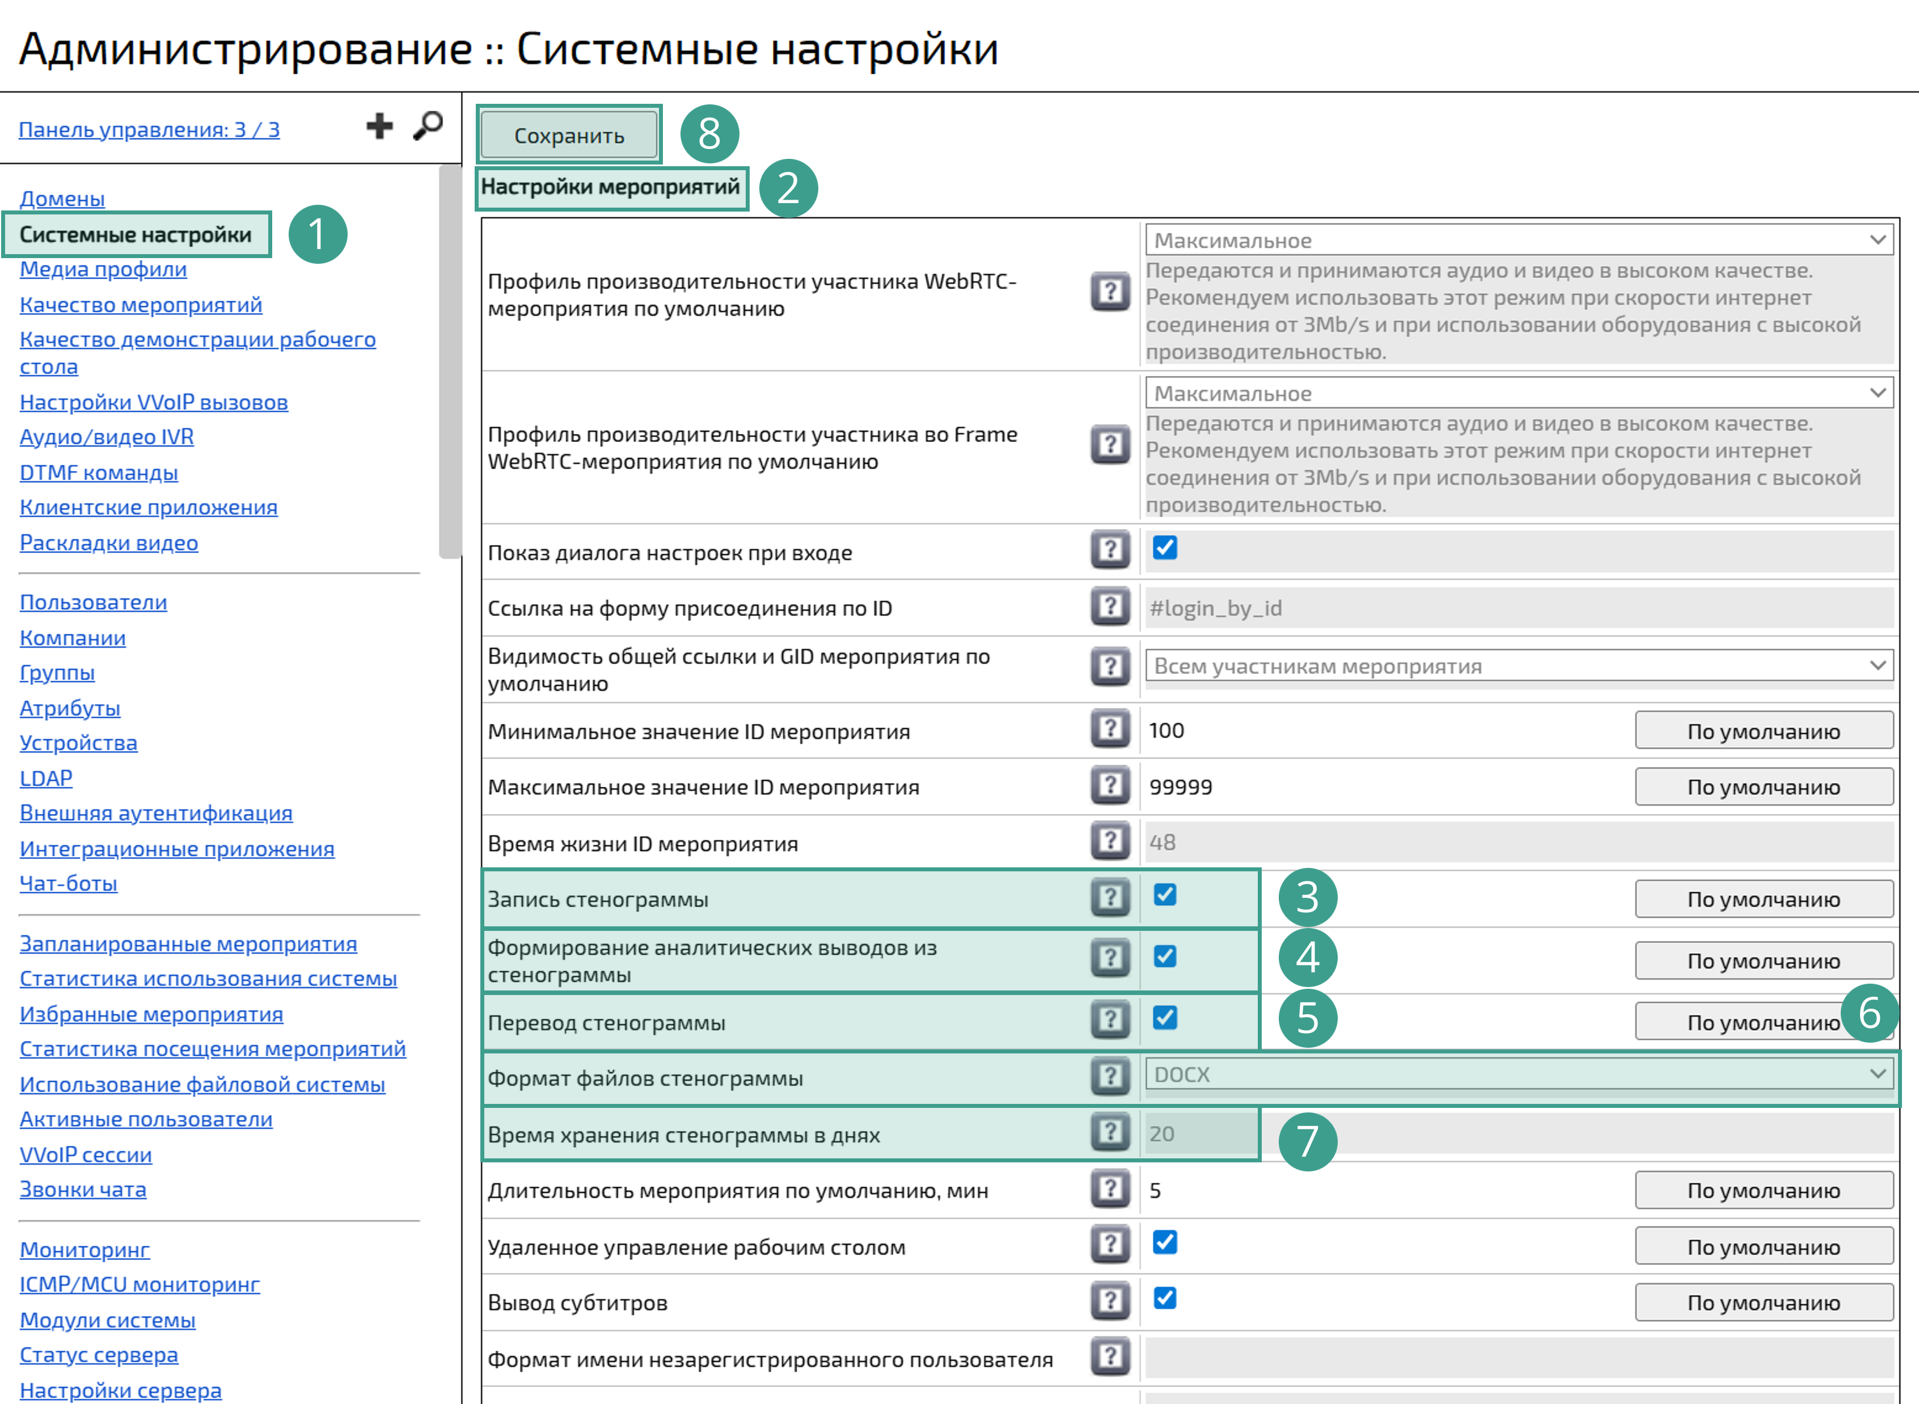Open help for Запись стенограммы
The image size is (1919, 1404).
[x=1109, y=899]
